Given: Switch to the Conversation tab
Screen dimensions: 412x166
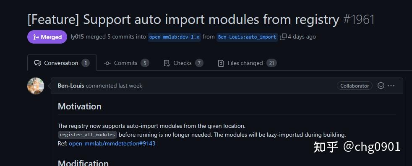Looking at the screenshot, I should [62, 63].
